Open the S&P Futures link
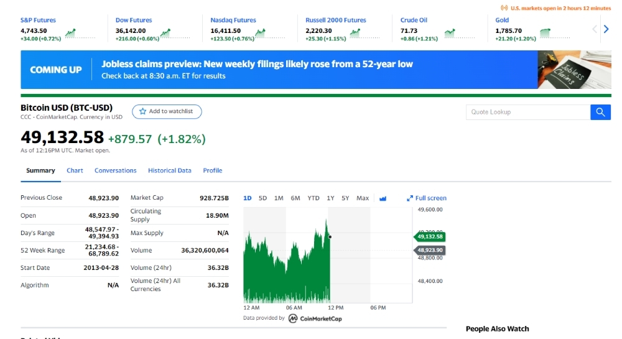Viewport: 622px width, 339px height. coord(38,21)
